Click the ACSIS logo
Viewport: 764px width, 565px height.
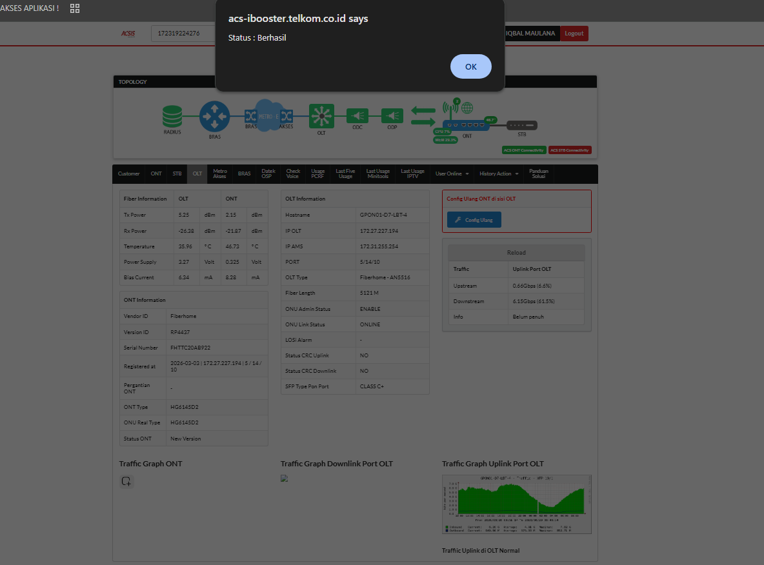[128, 34]
